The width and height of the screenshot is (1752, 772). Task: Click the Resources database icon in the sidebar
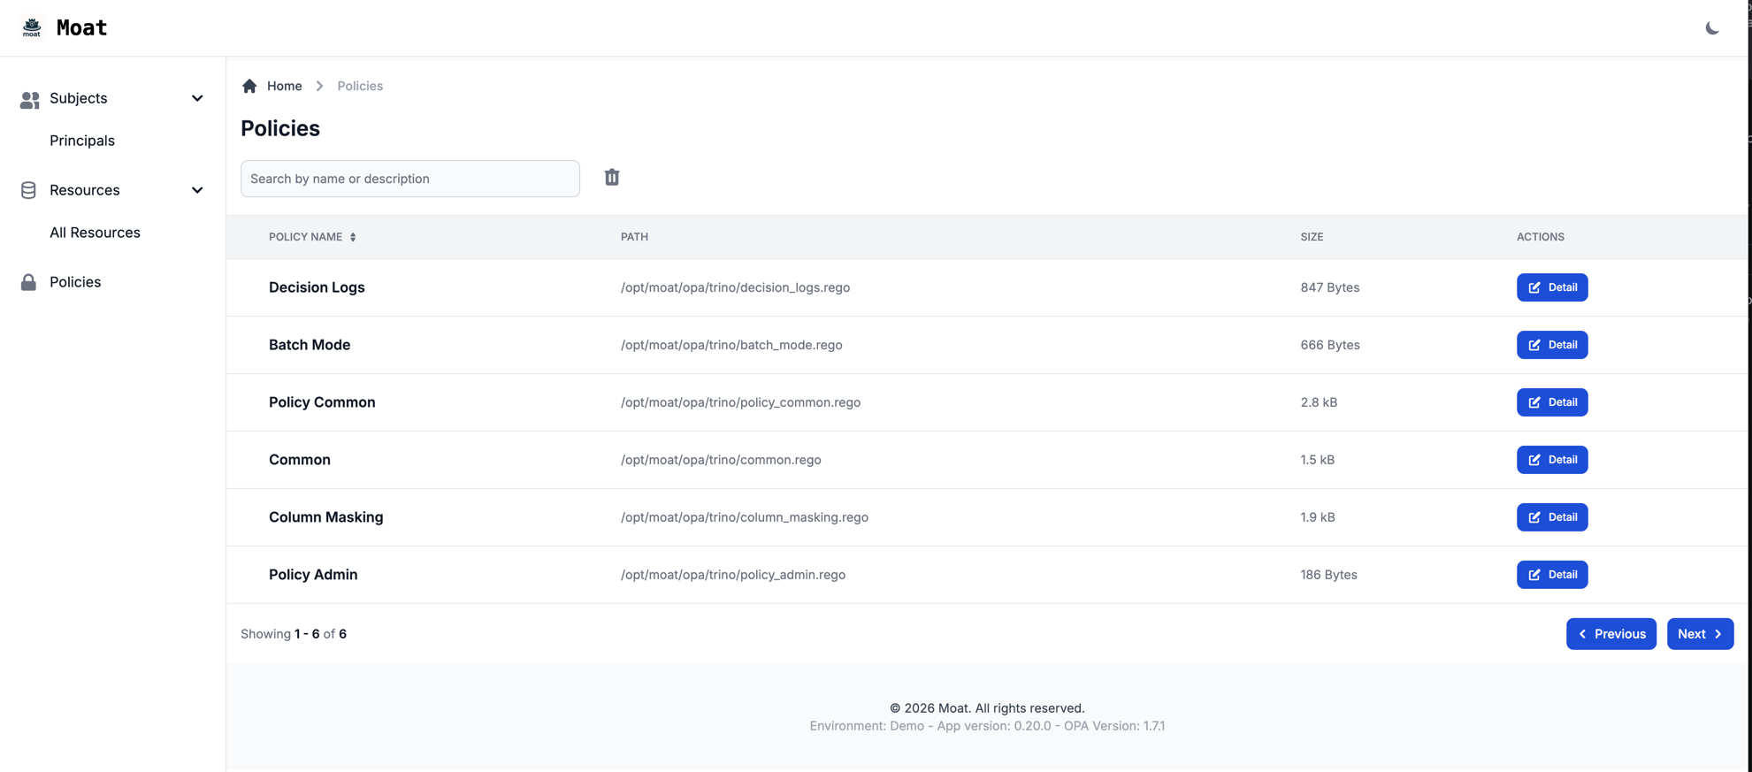[29, 190]
